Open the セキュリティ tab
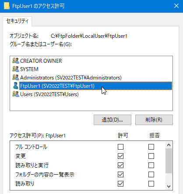The image size is (183, 194). pos(18,21)
